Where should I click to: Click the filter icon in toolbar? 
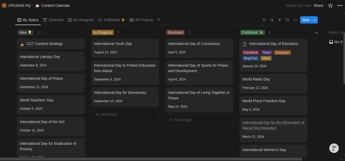(x=264, y=20)
